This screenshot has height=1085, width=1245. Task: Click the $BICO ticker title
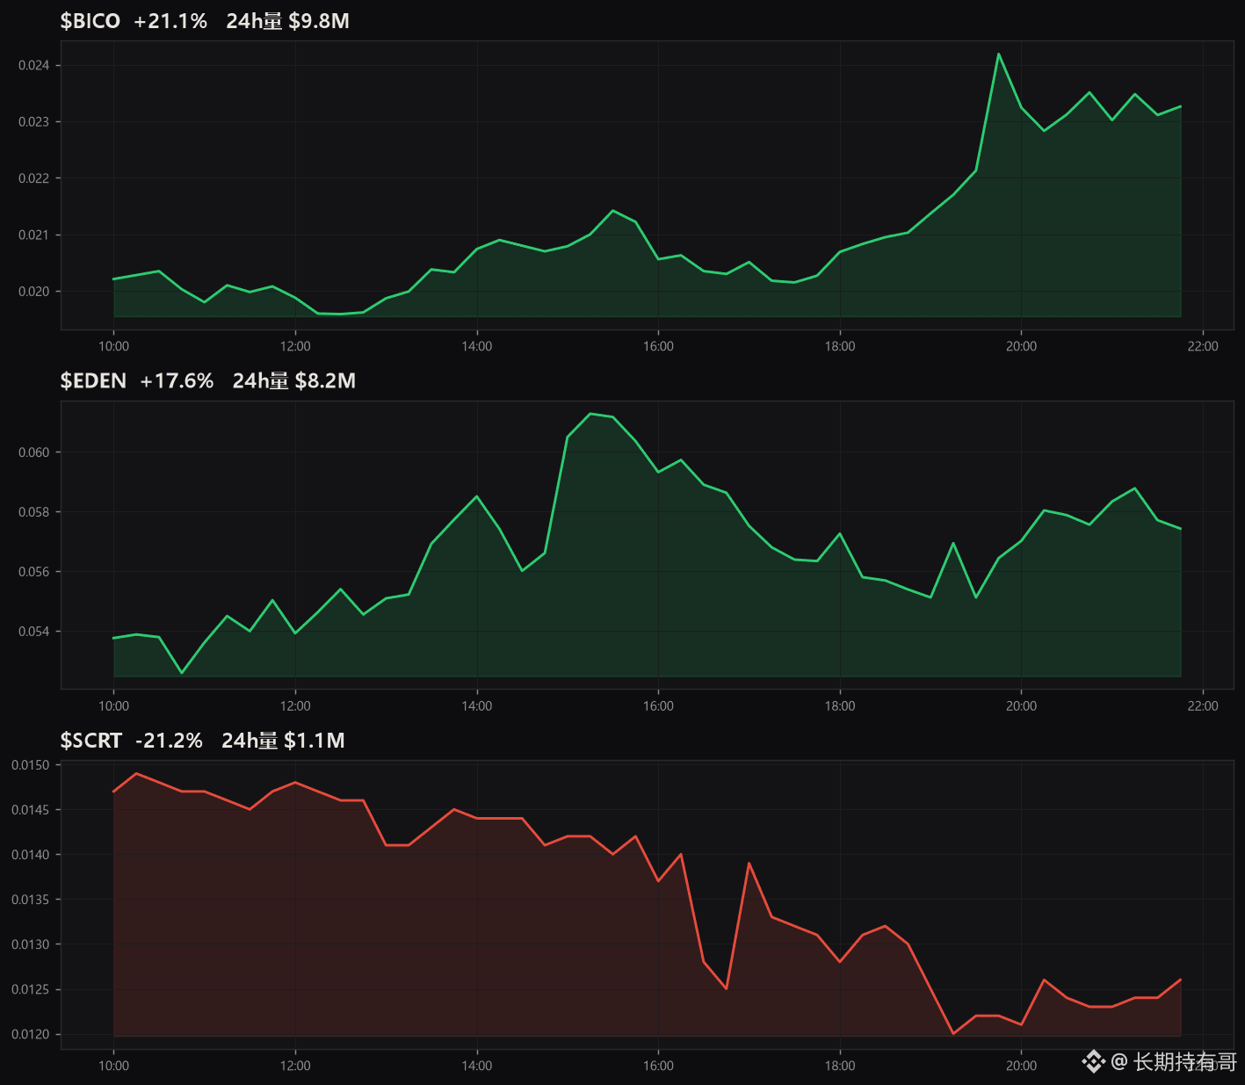tap(90, 21)
